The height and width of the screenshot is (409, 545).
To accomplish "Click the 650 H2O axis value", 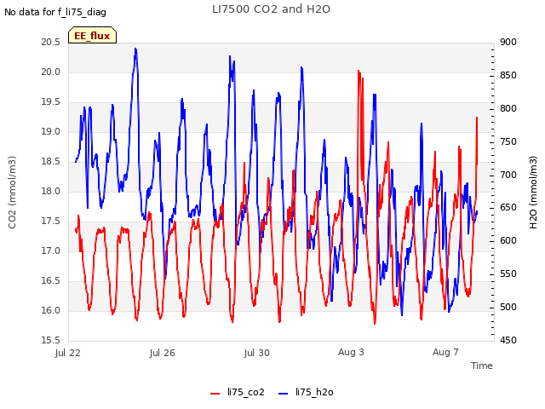I will pos(508,208).
